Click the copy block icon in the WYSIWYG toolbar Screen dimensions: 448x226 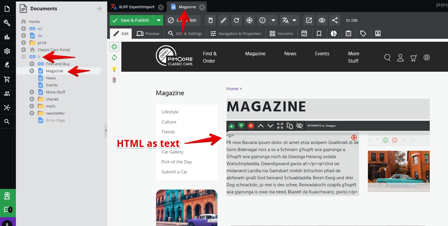pyautogui.click(x=290, y=125)
